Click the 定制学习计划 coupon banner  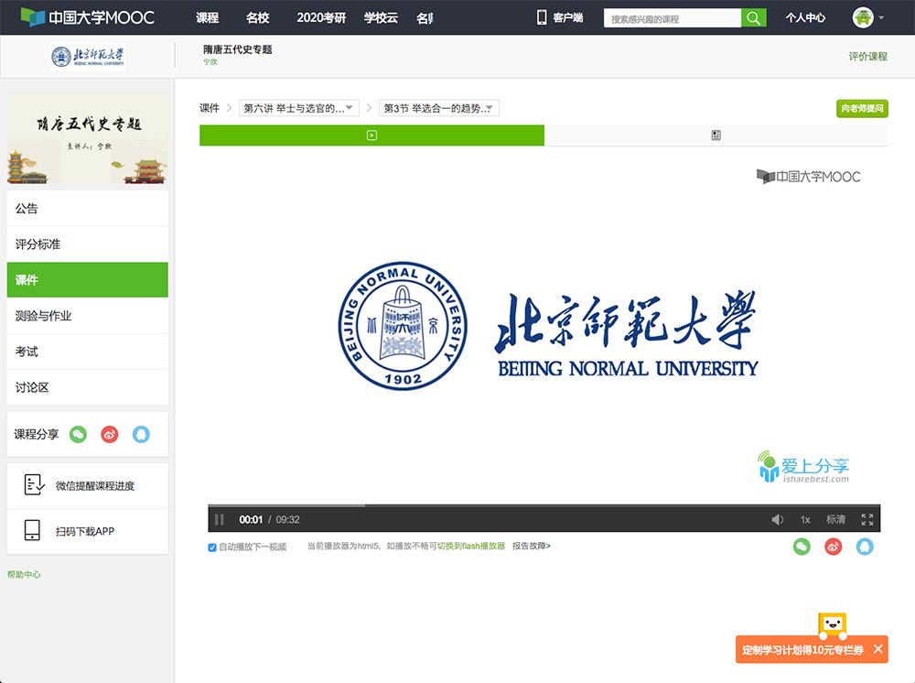(803, 650)
